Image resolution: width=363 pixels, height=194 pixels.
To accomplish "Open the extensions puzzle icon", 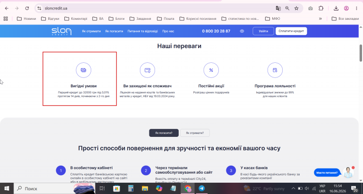I will [x=321, y=8].
